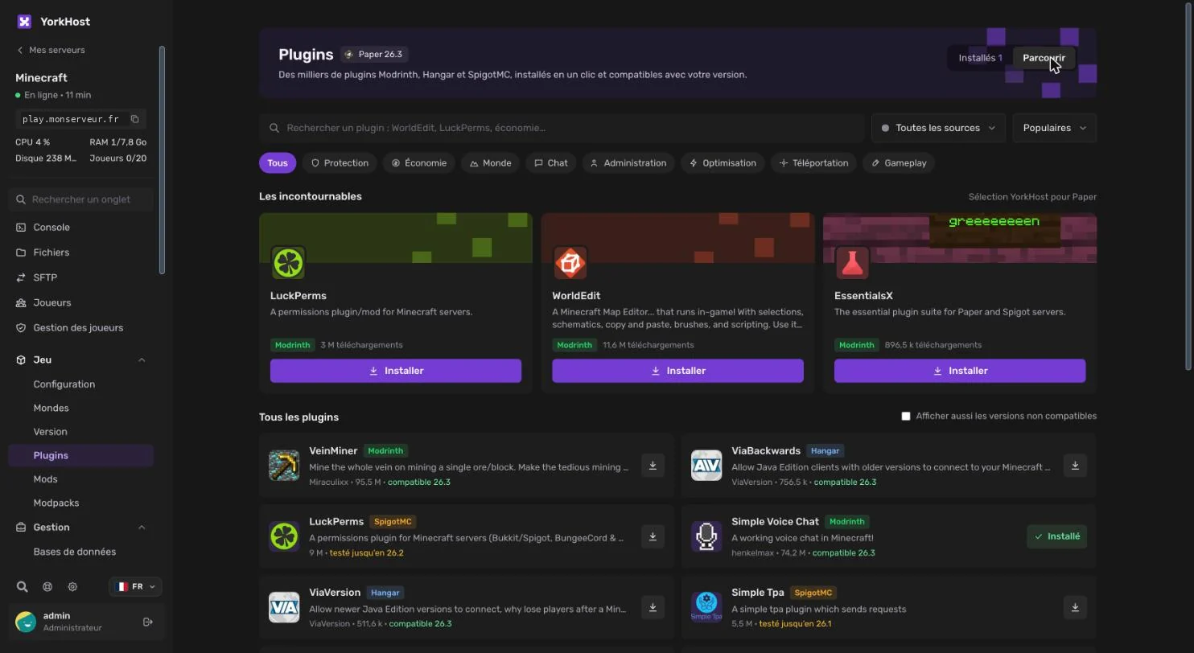Click the Simple Voice Chat microphone icon
The height and width of the screenshot is (653, 1194).
pyautogui.click(x=706, y=536)
